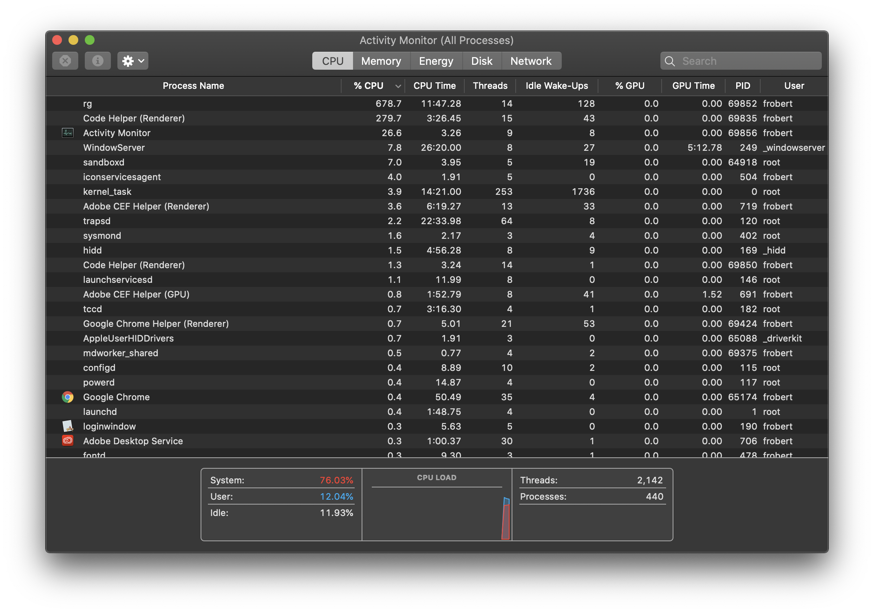Expand options by clicking % CPU column chevron
Screen dimensions: 874x613
click(397, 86)
